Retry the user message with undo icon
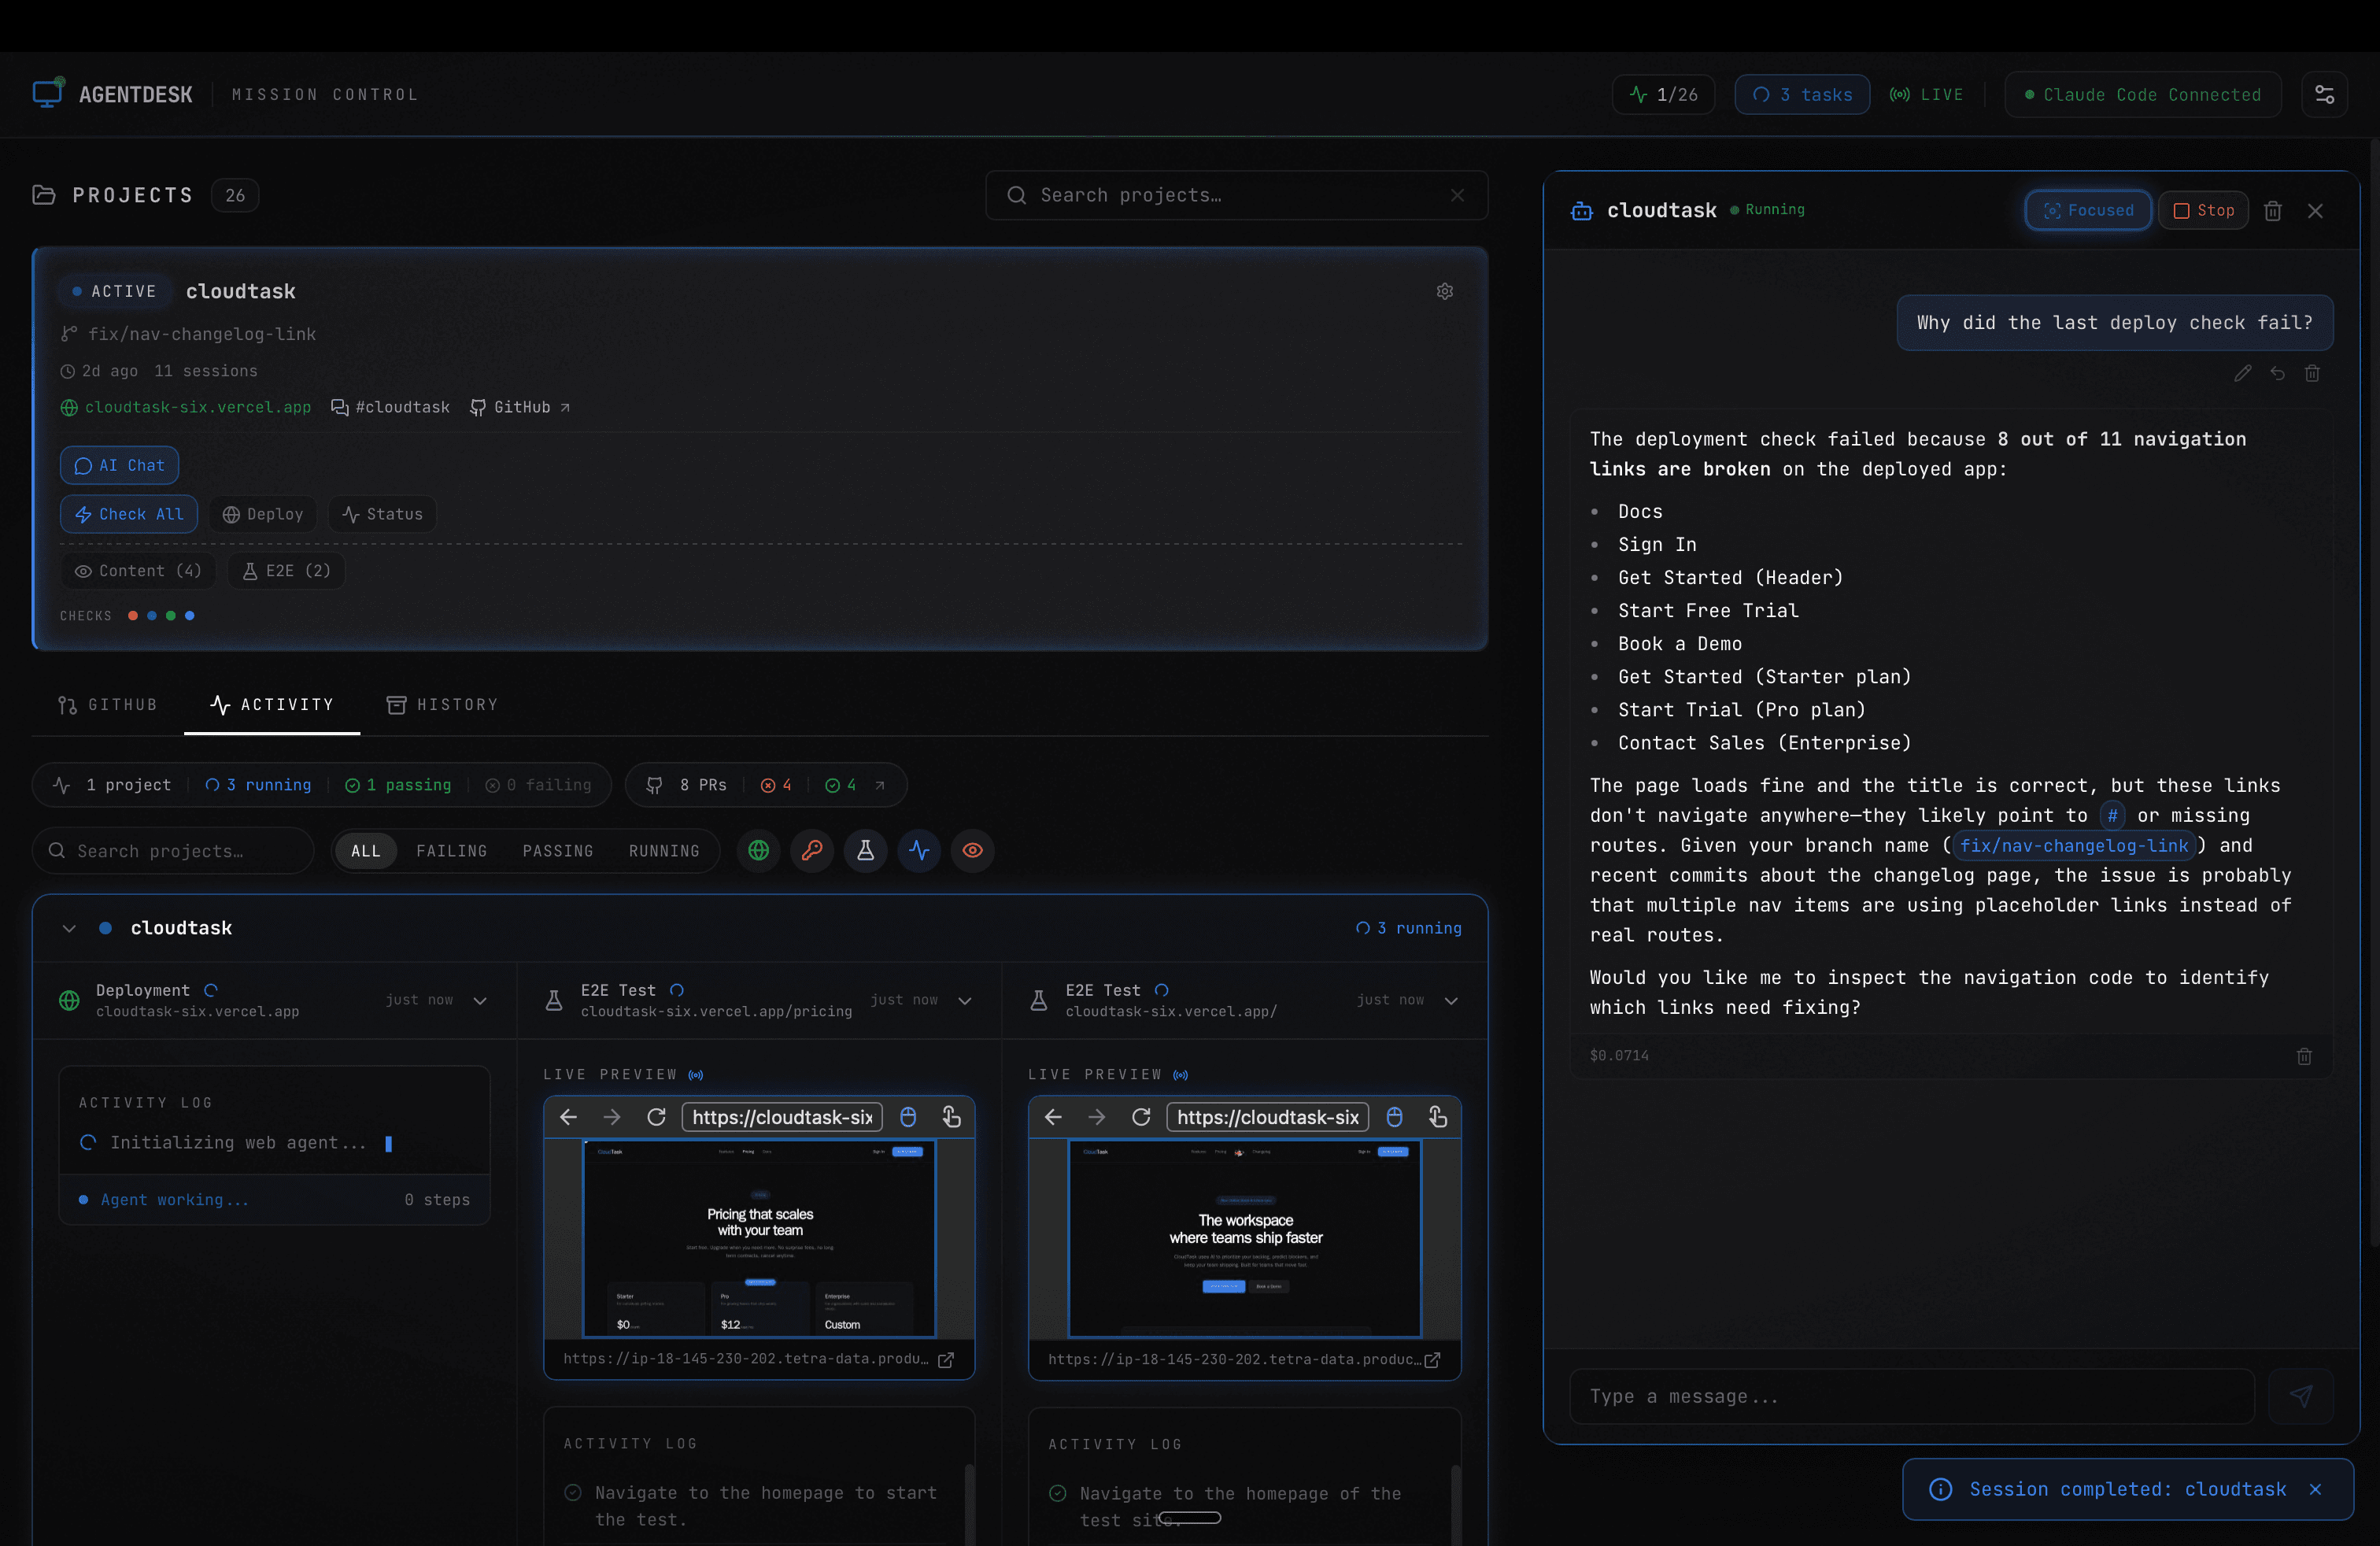The image size is (2380, 1546). click(2277, 373)
